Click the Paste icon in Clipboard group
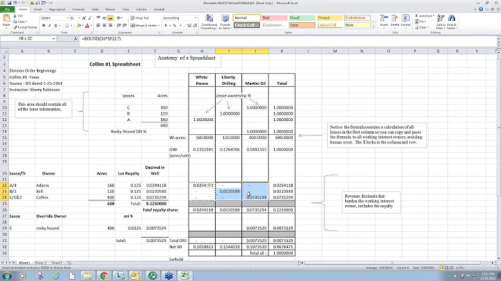 (x=6, y=19)
